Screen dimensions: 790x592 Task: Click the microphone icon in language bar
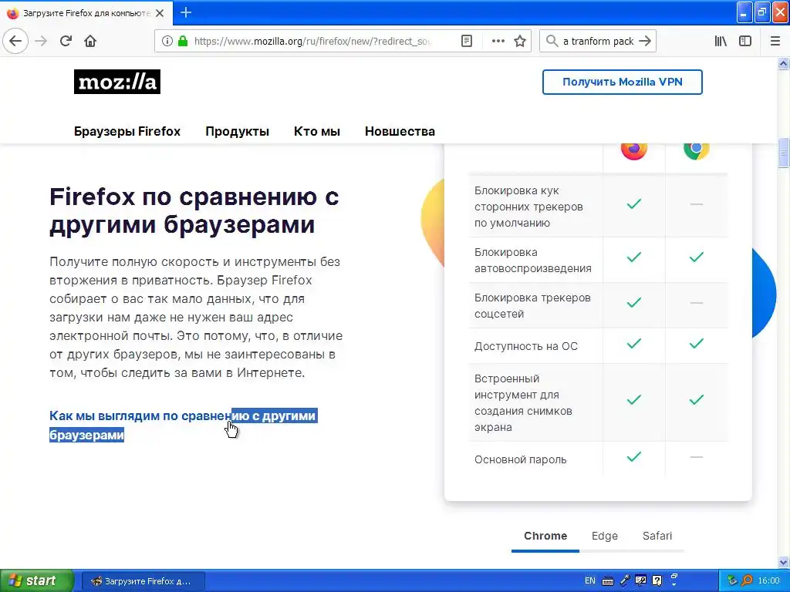625,580
